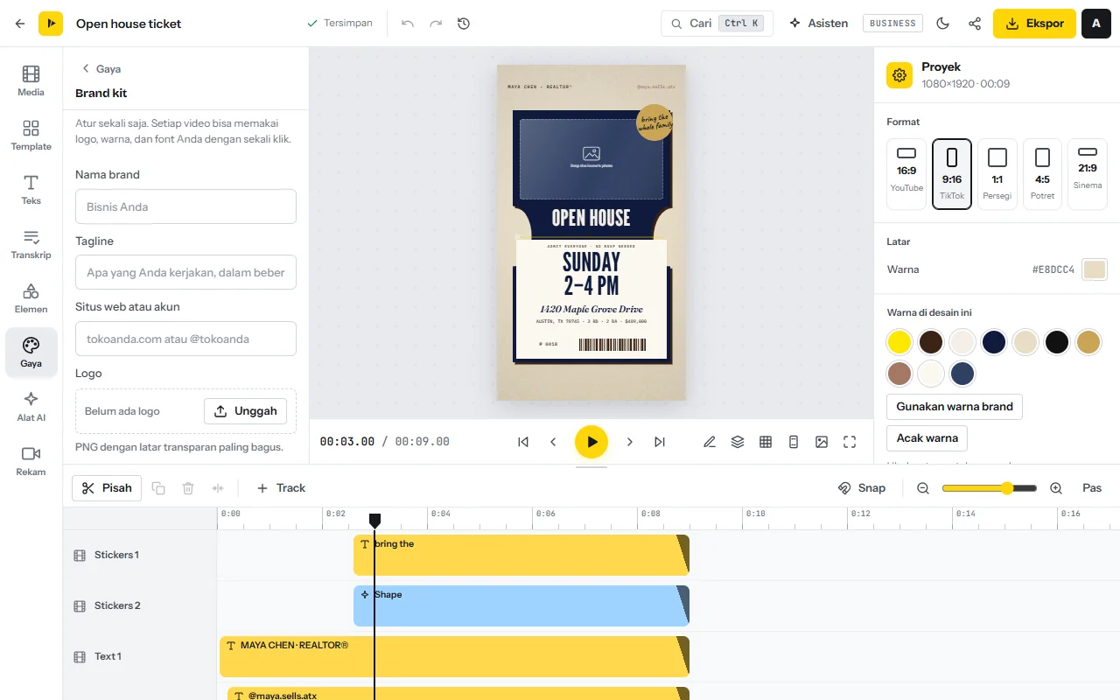Viewport: 1120px width, 700px height.
Task: Click the Acak warna button
Action: [927, 438]
